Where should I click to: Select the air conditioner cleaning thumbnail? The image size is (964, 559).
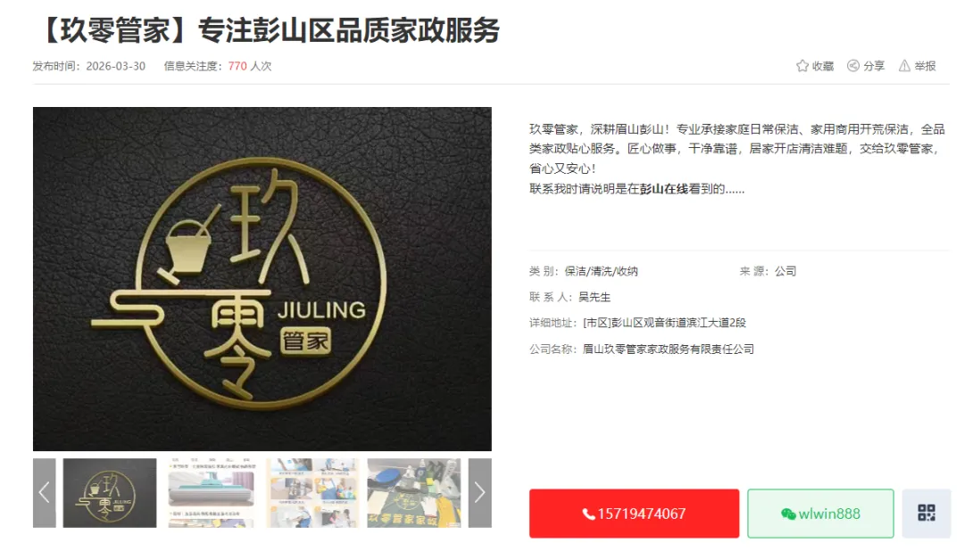pyautogui.click(x=211, y=493)
